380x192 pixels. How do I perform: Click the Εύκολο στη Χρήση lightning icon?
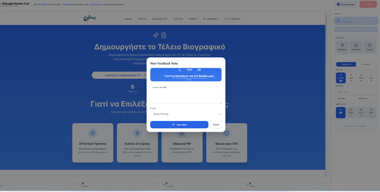(137, 133)
